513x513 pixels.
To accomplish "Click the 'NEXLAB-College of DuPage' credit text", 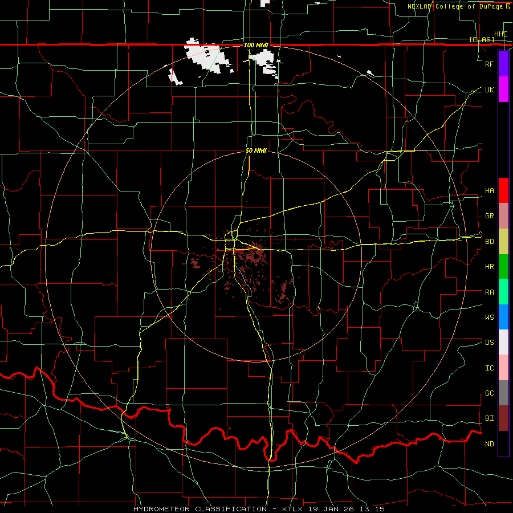I will (455, 6).
